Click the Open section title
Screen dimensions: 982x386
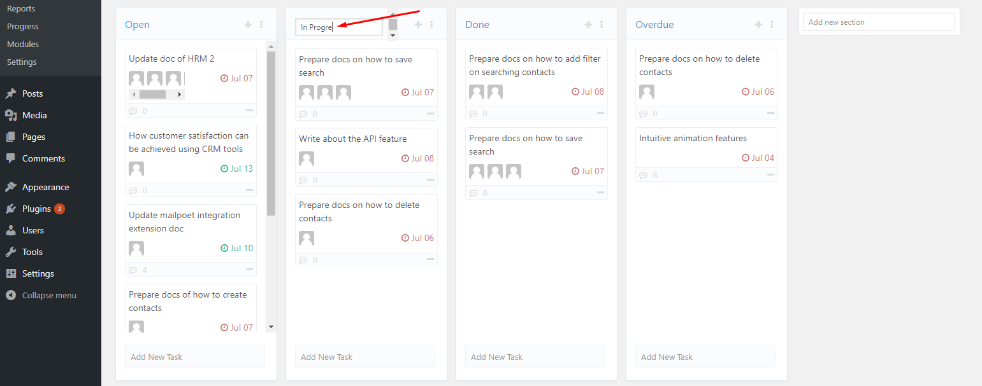(137, 25)
